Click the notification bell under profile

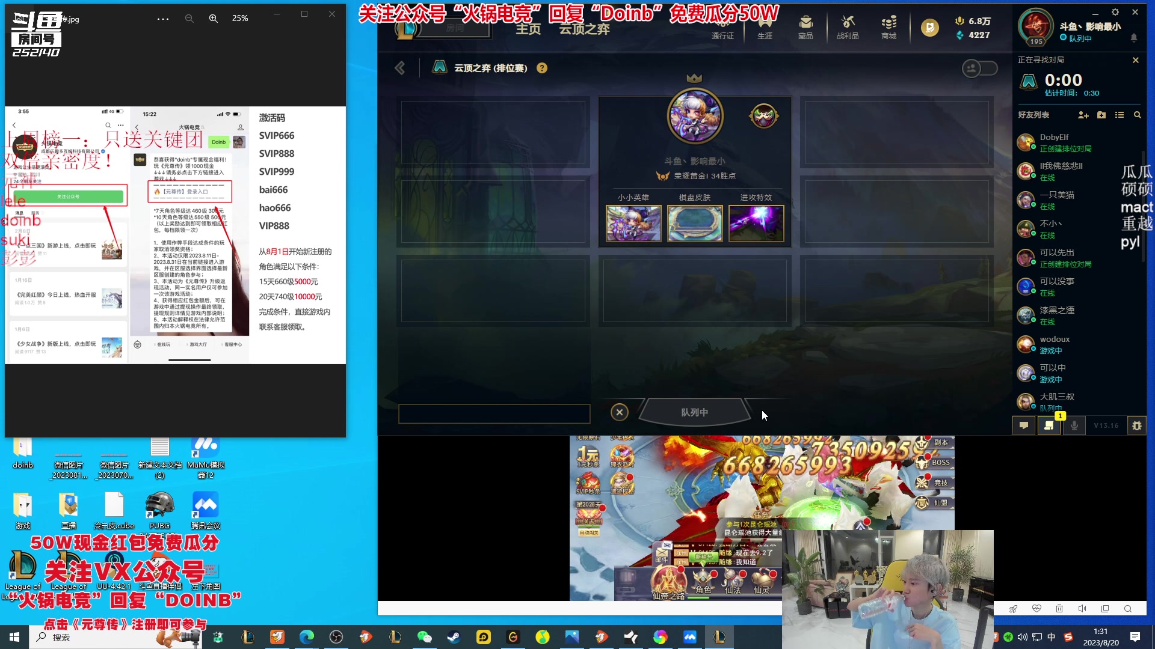click(1134, 38)
